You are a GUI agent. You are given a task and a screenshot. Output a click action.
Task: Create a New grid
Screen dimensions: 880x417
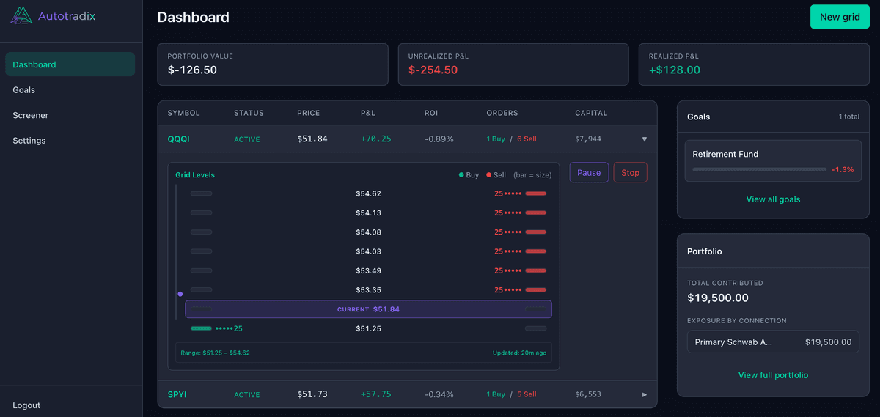point(840,17)
